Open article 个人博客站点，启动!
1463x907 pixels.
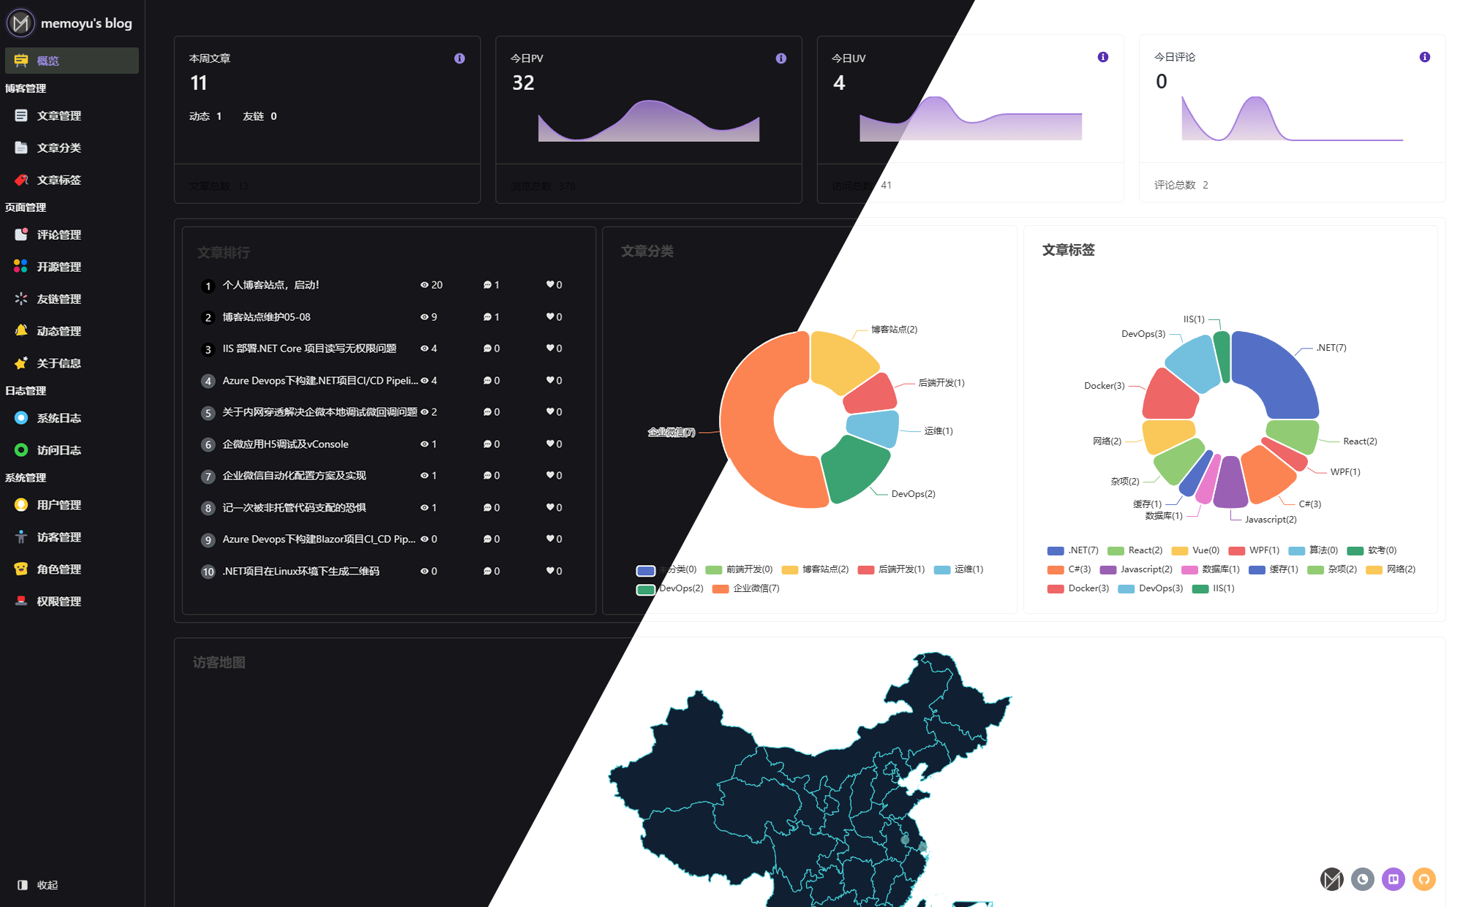tap(271, 285)
